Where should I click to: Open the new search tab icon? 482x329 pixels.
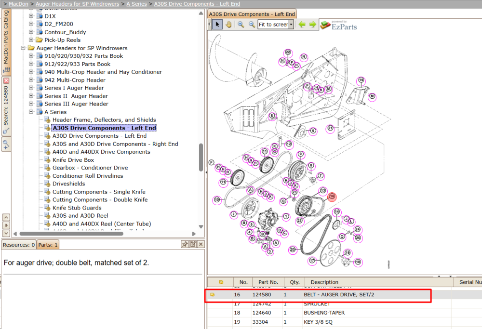[6, 144]
